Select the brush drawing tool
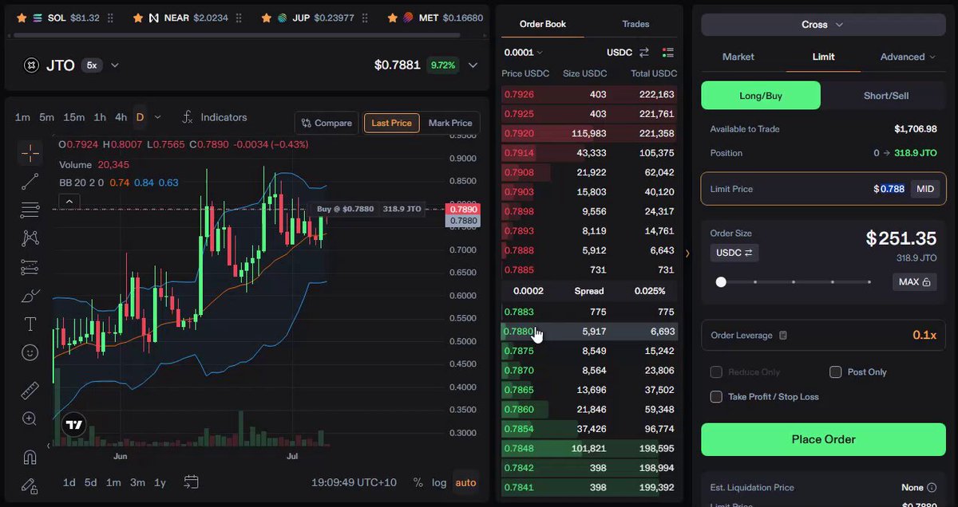This screenshot has height=507, width=958. [30, 296]
